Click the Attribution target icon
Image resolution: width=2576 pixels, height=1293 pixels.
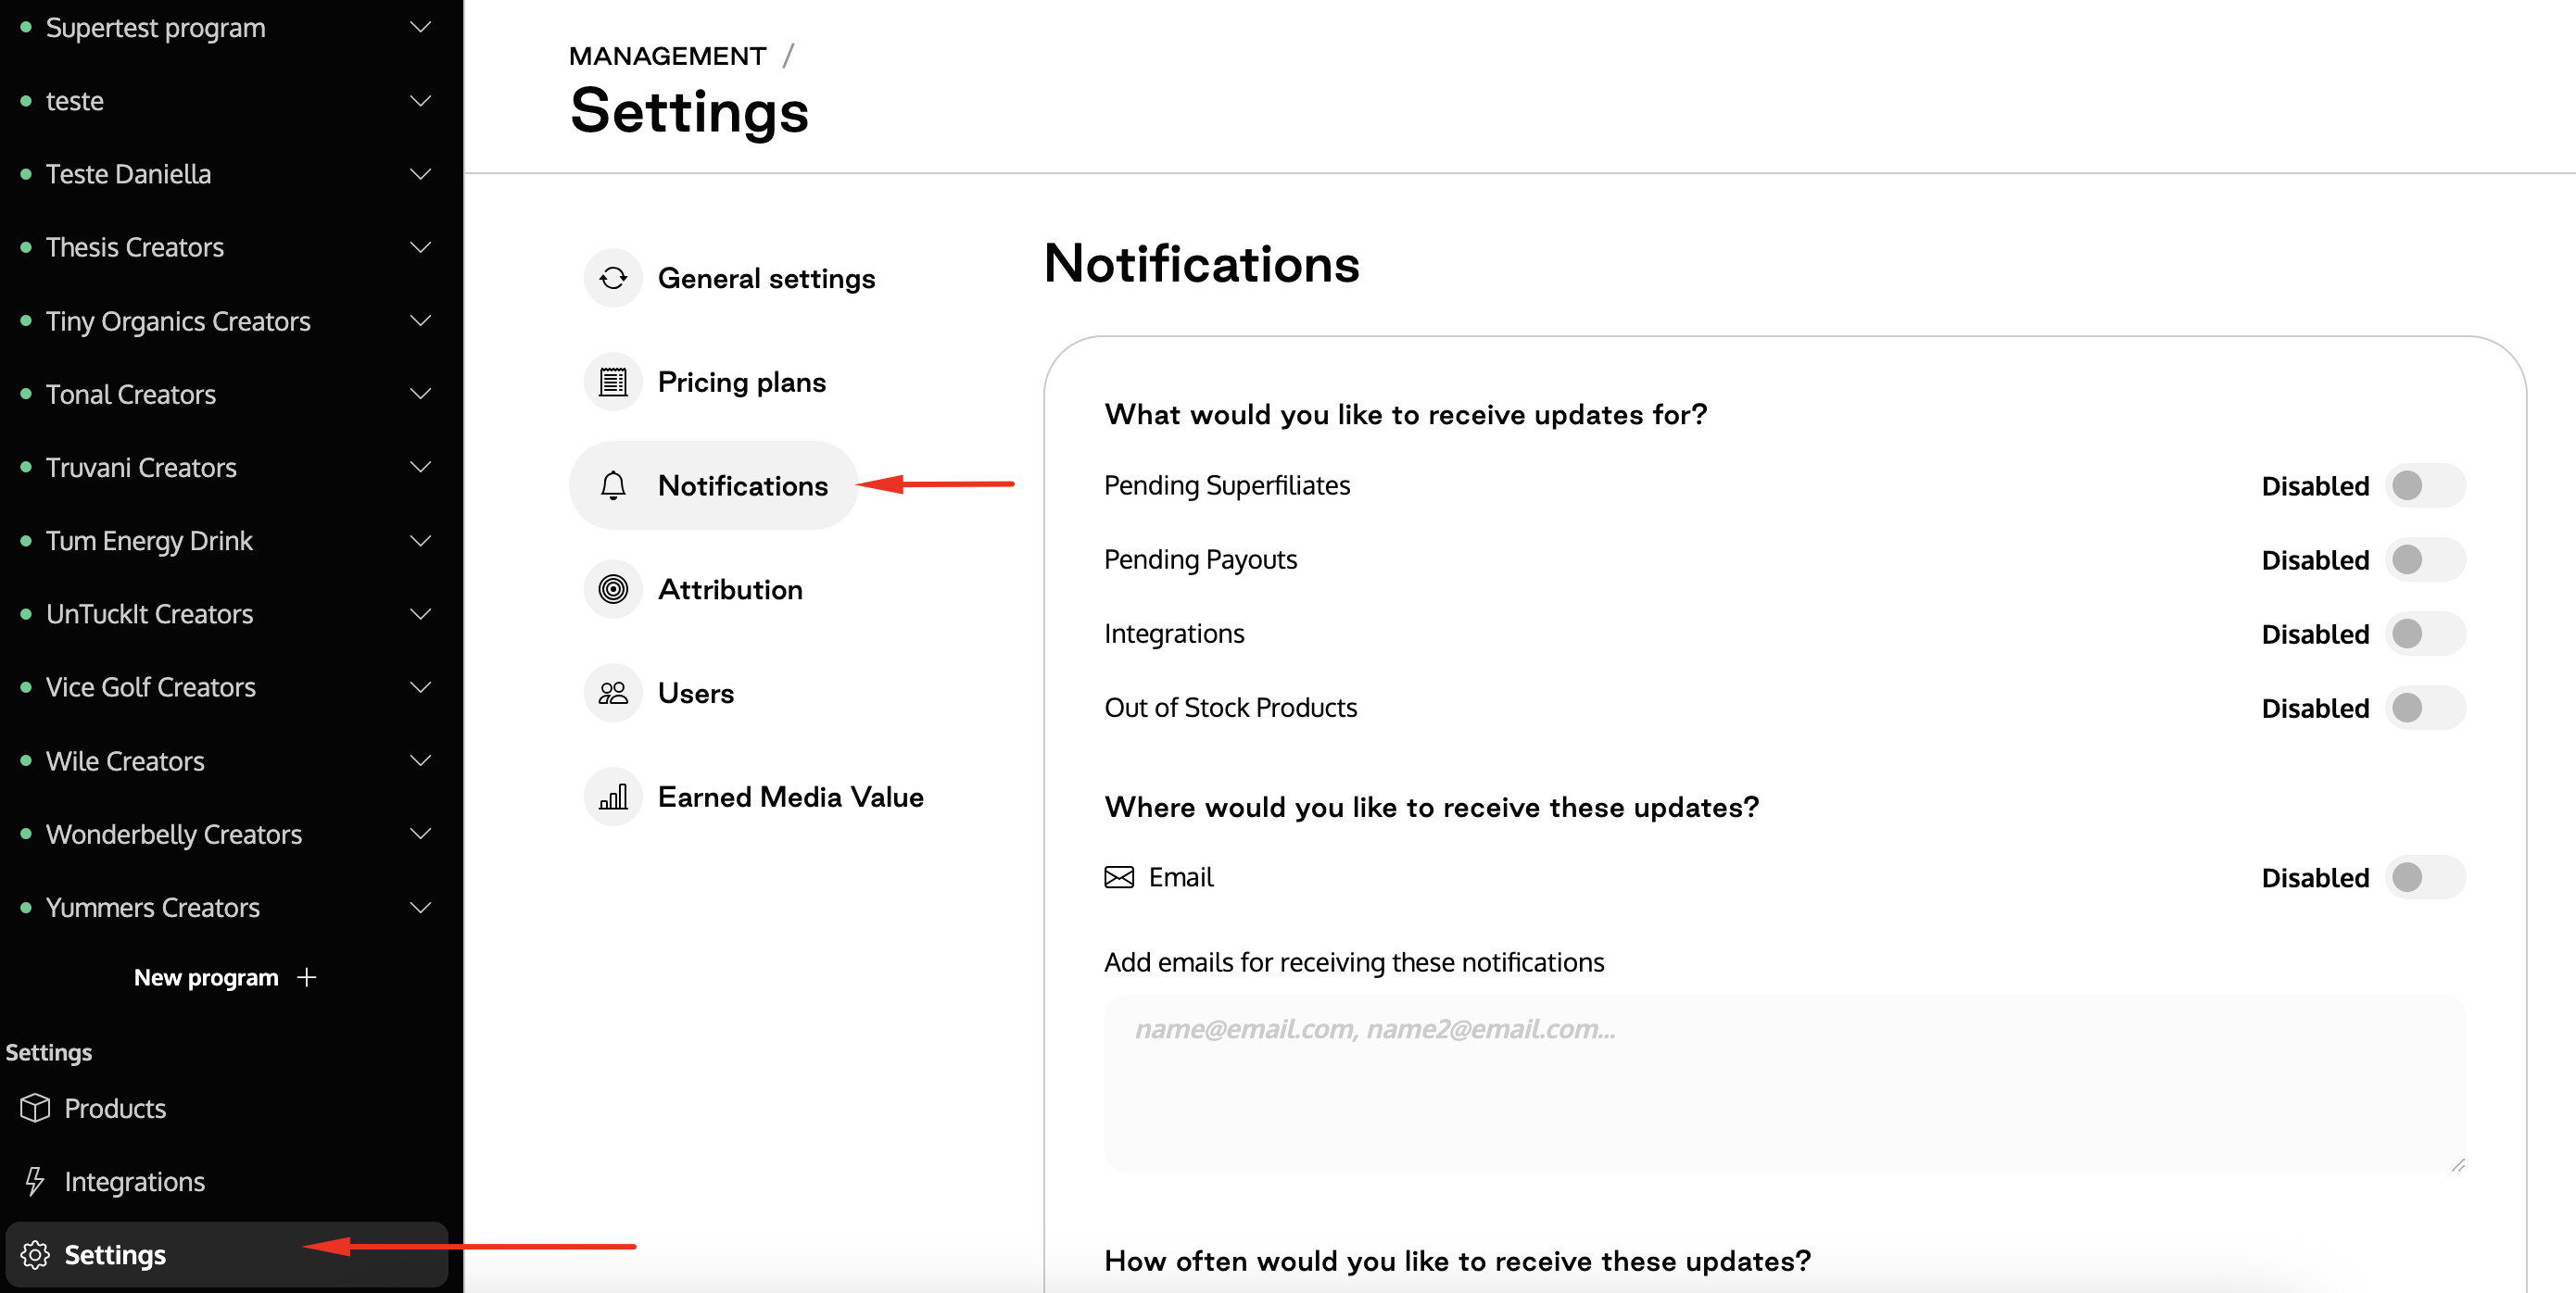(613, 590)
